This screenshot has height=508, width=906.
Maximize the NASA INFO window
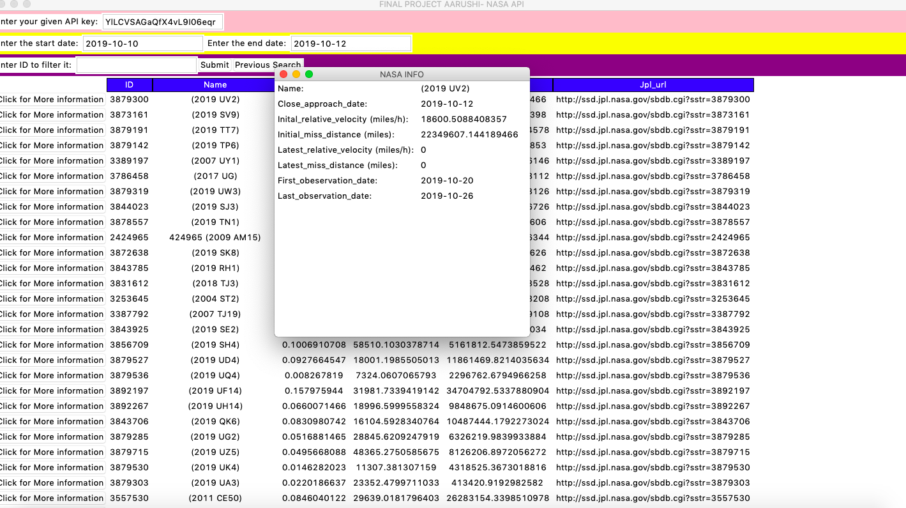pos(309,74)
